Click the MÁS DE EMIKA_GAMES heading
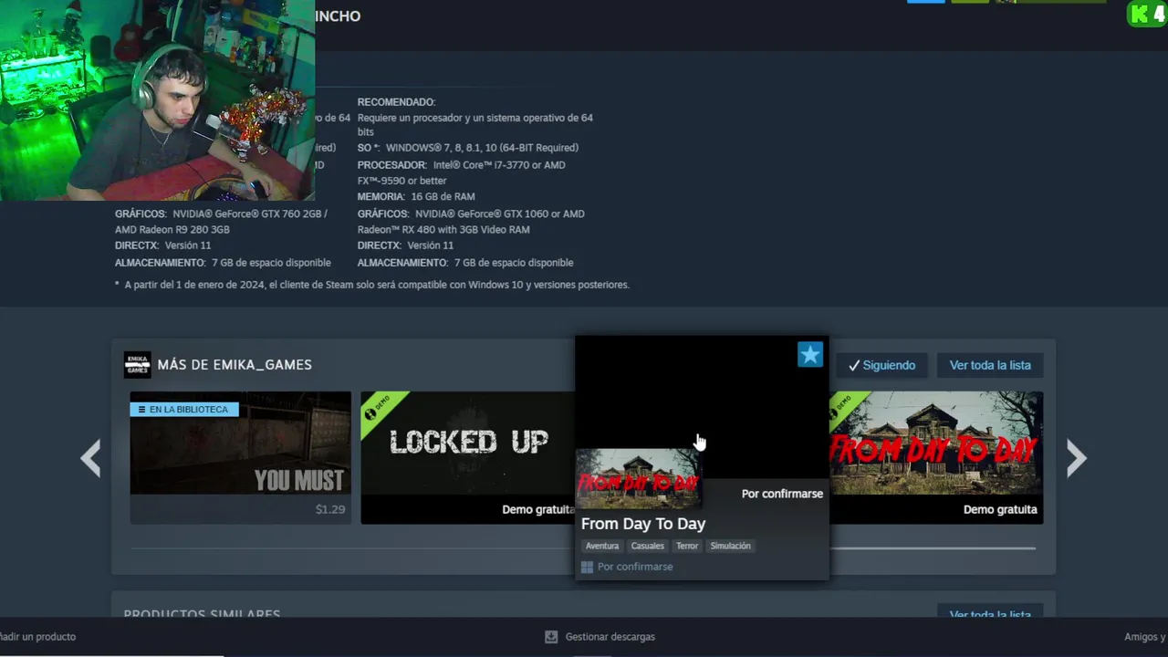The height and width of the screenshot is (657, 1168). tap(235, 365)
